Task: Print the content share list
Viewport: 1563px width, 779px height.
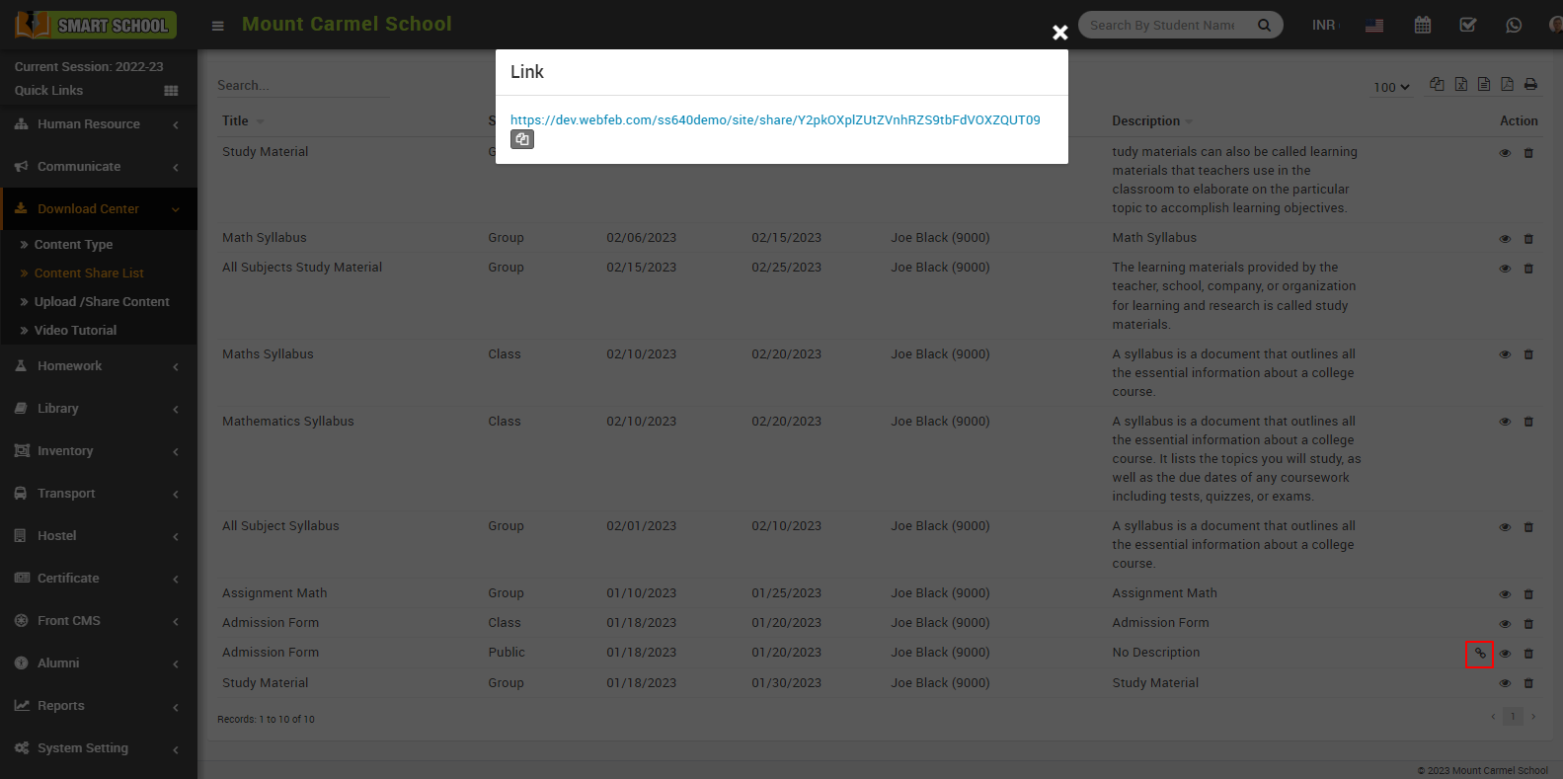Action: [x=1530, y=85]
